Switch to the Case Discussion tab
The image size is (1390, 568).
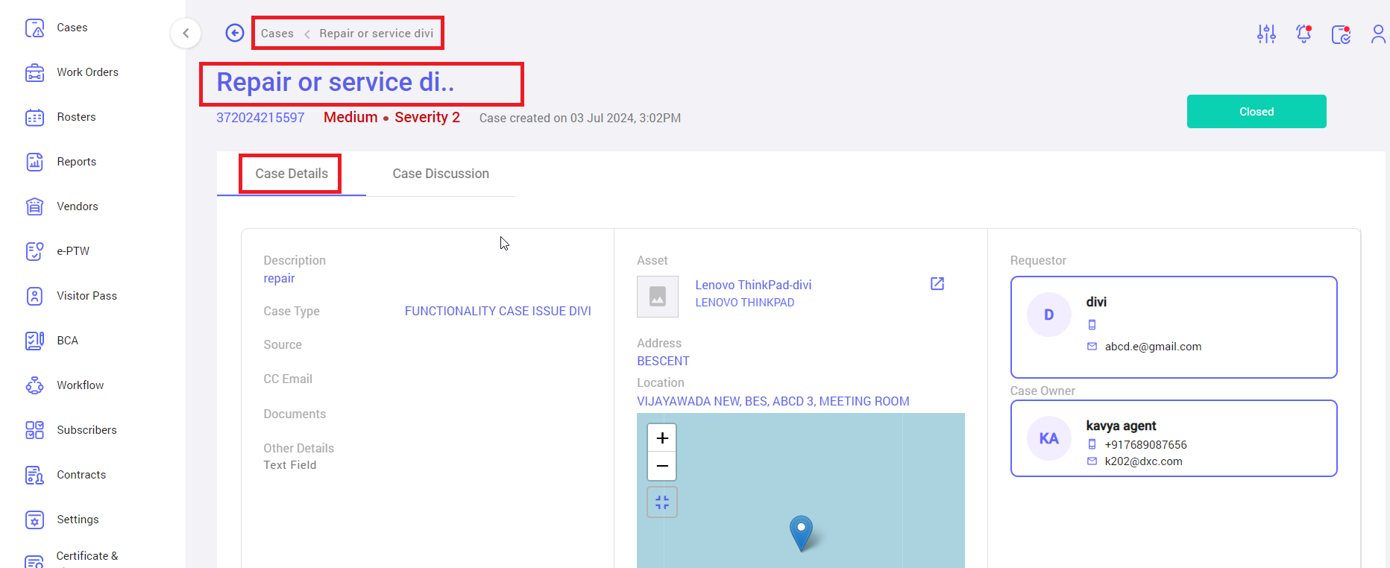point(441,174)
